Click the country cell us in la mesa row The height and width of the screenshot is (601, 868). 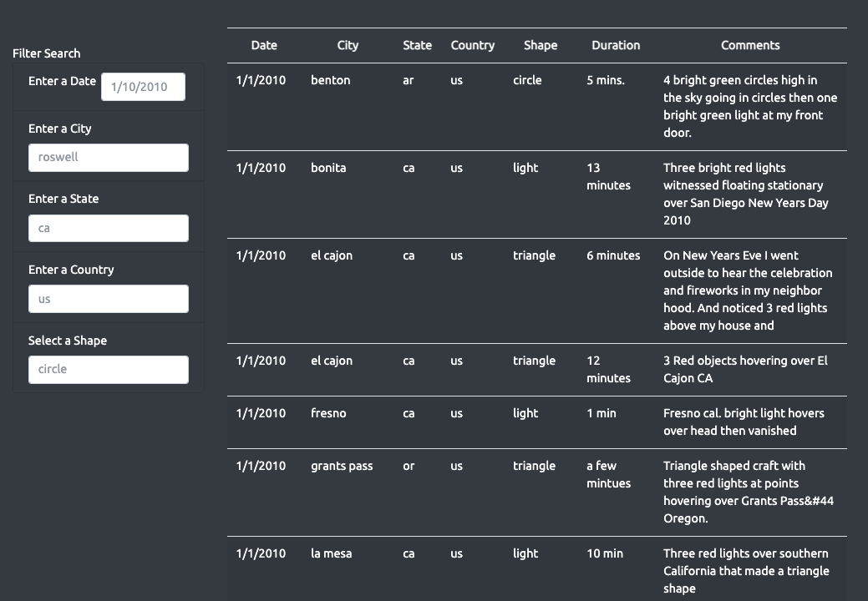[456, 554]
